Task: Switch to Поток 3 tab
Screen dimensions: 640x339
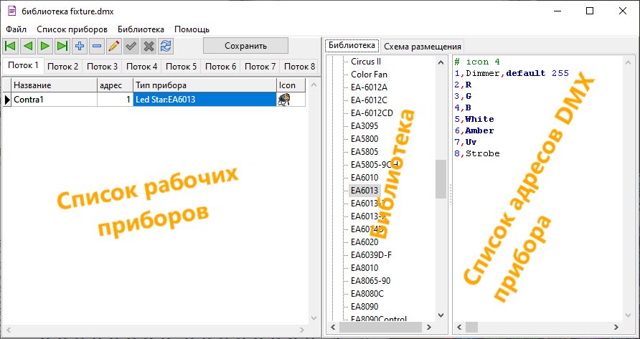Action: click(102, 66)
